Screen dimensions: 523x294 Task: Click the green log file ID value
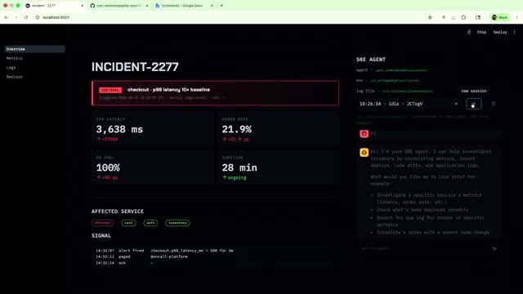pyautogui.click(x=407, y=91)
